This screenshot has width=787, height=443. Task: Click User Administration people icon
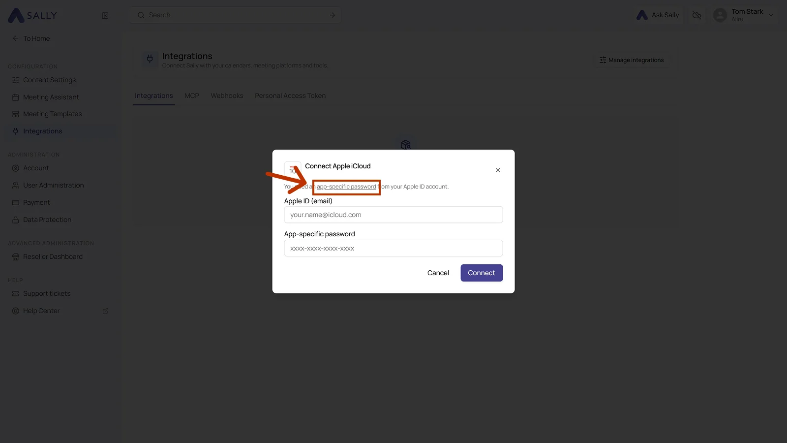point(16,185)
